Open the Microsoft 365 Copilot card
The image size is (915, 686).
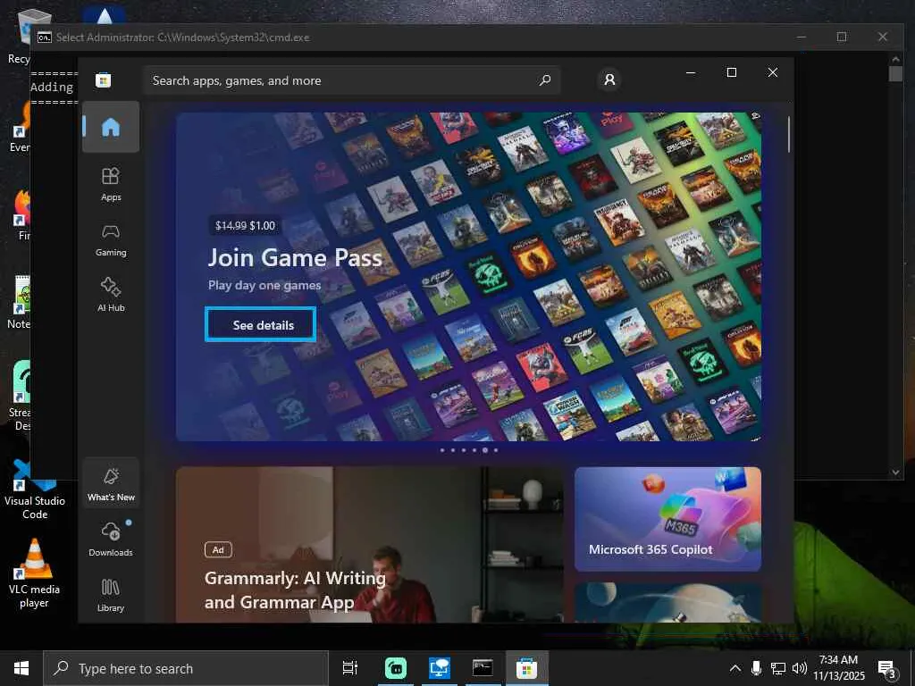coord(667,519)
